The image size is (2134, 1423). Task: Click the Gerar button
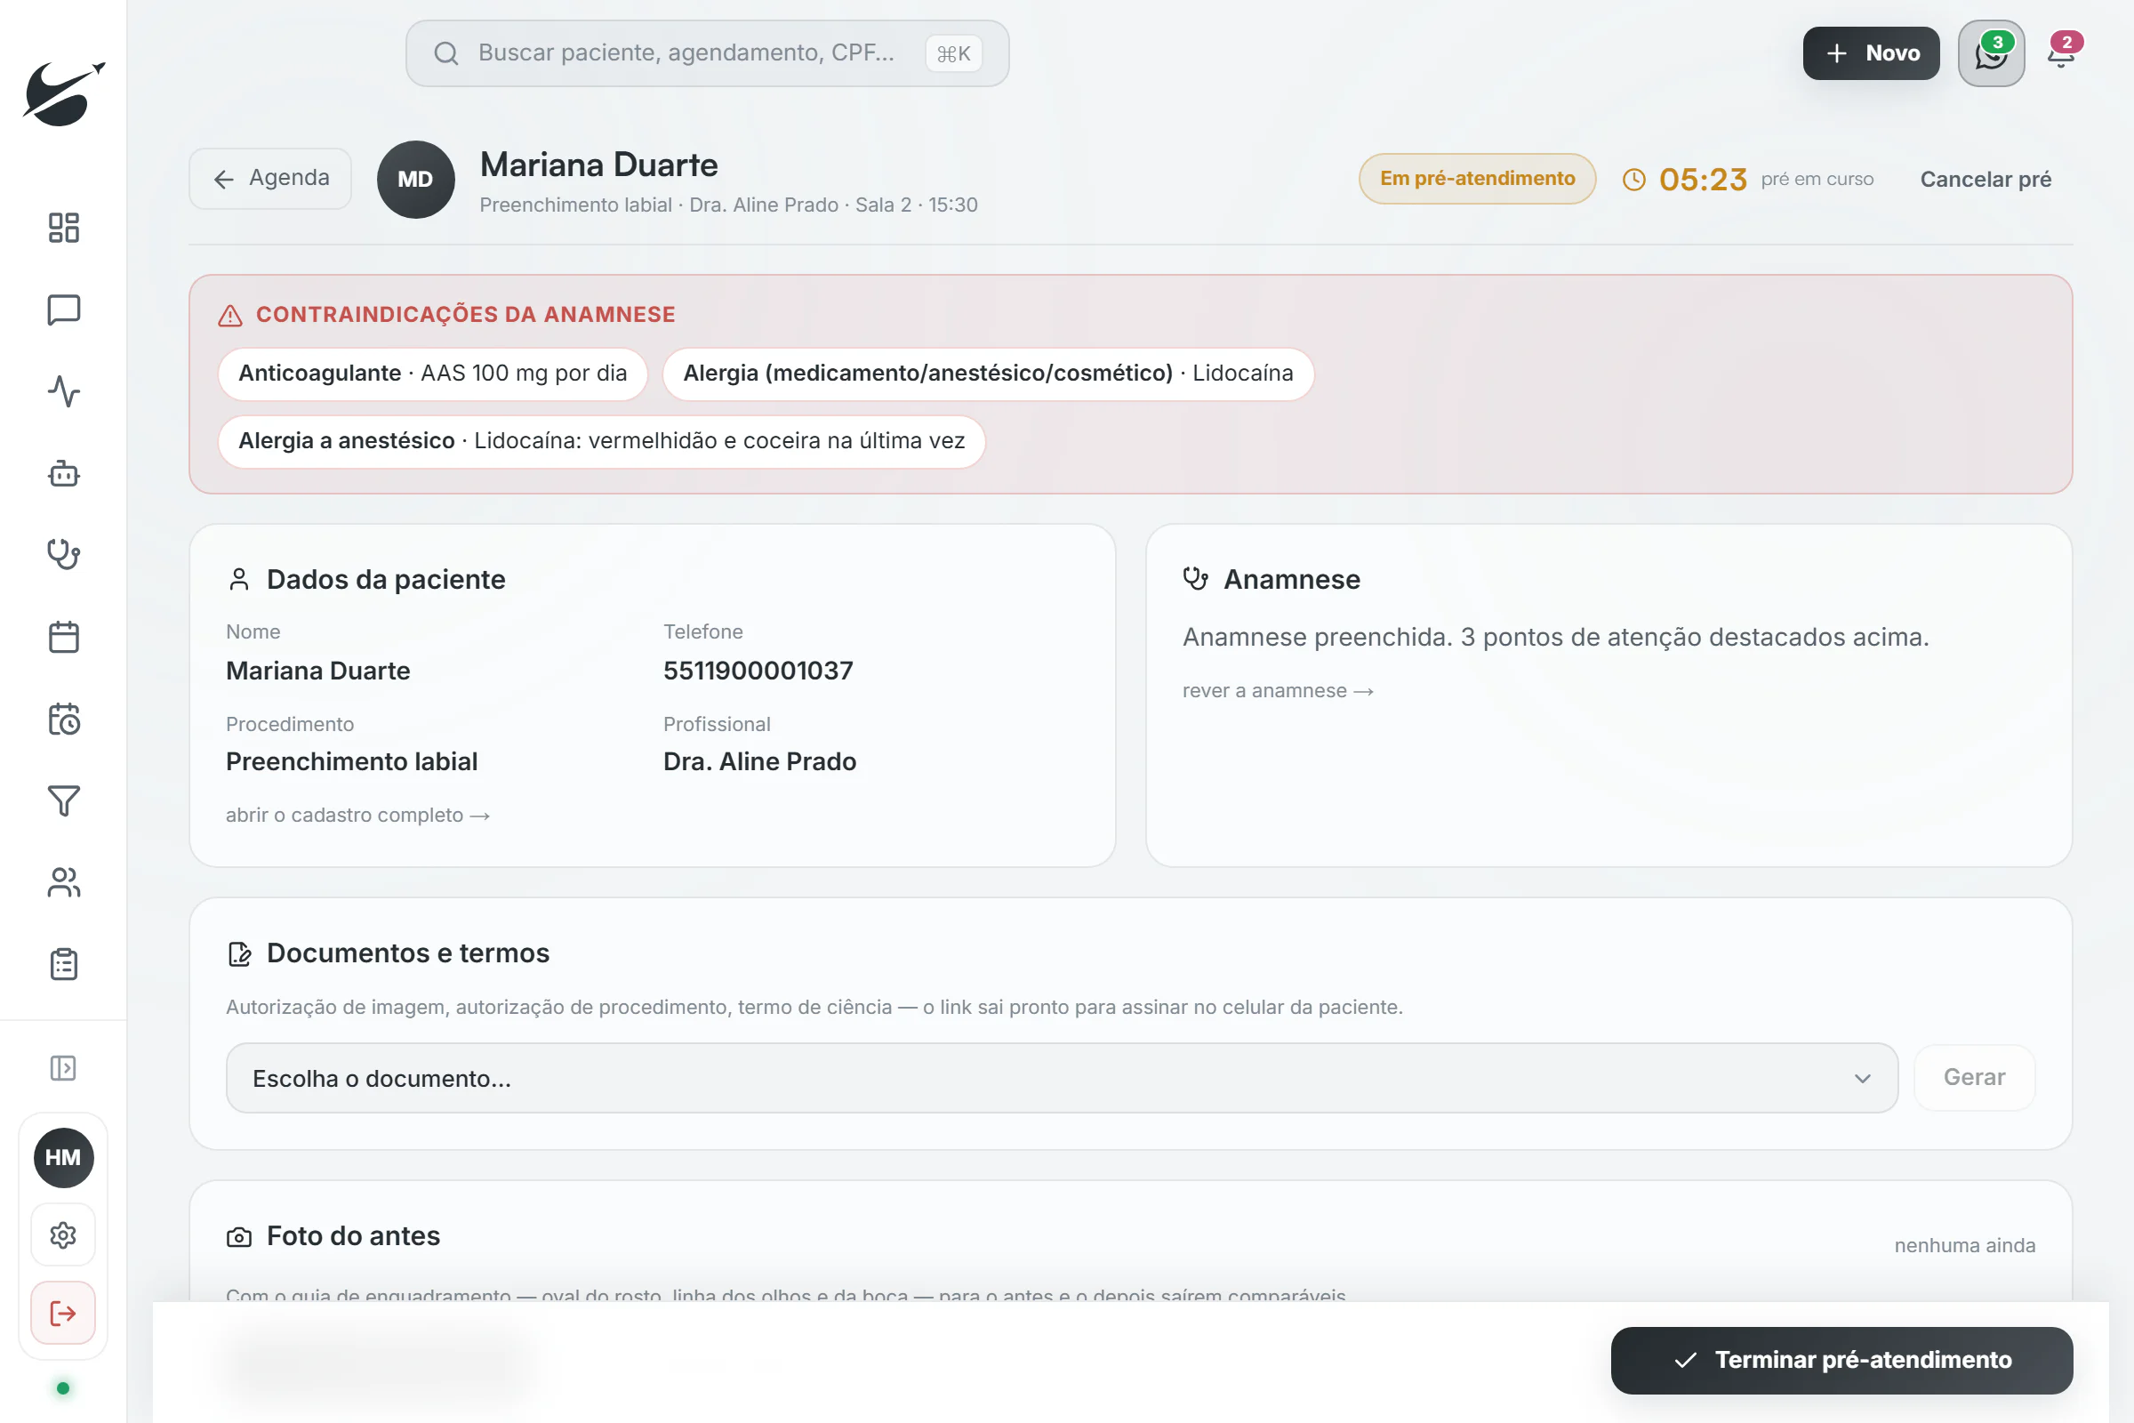tap(1973, 1077)
